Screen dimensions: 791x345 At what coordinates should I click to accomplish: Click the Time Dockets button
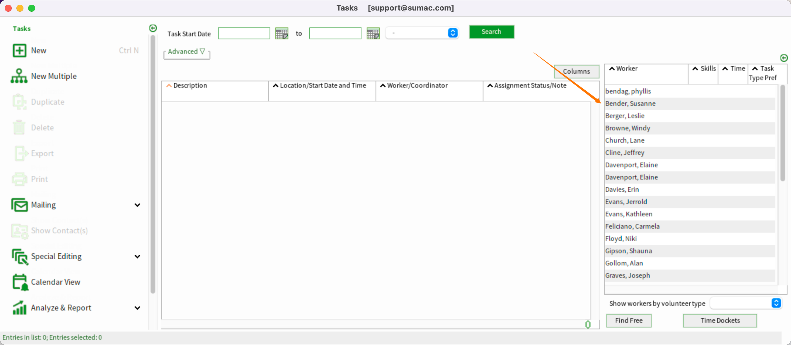[720, 320]
